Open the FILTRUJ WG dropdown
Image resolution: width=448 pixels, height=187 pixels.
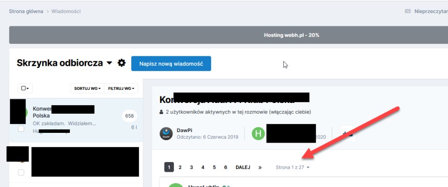pyautogui.click(x=121, y=89)
